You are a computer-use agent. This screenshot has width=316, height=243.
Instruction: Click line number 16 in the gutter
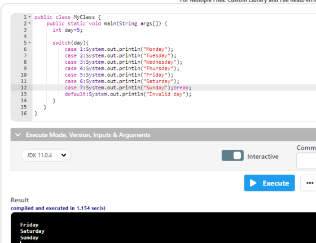[x=24, y=114]
